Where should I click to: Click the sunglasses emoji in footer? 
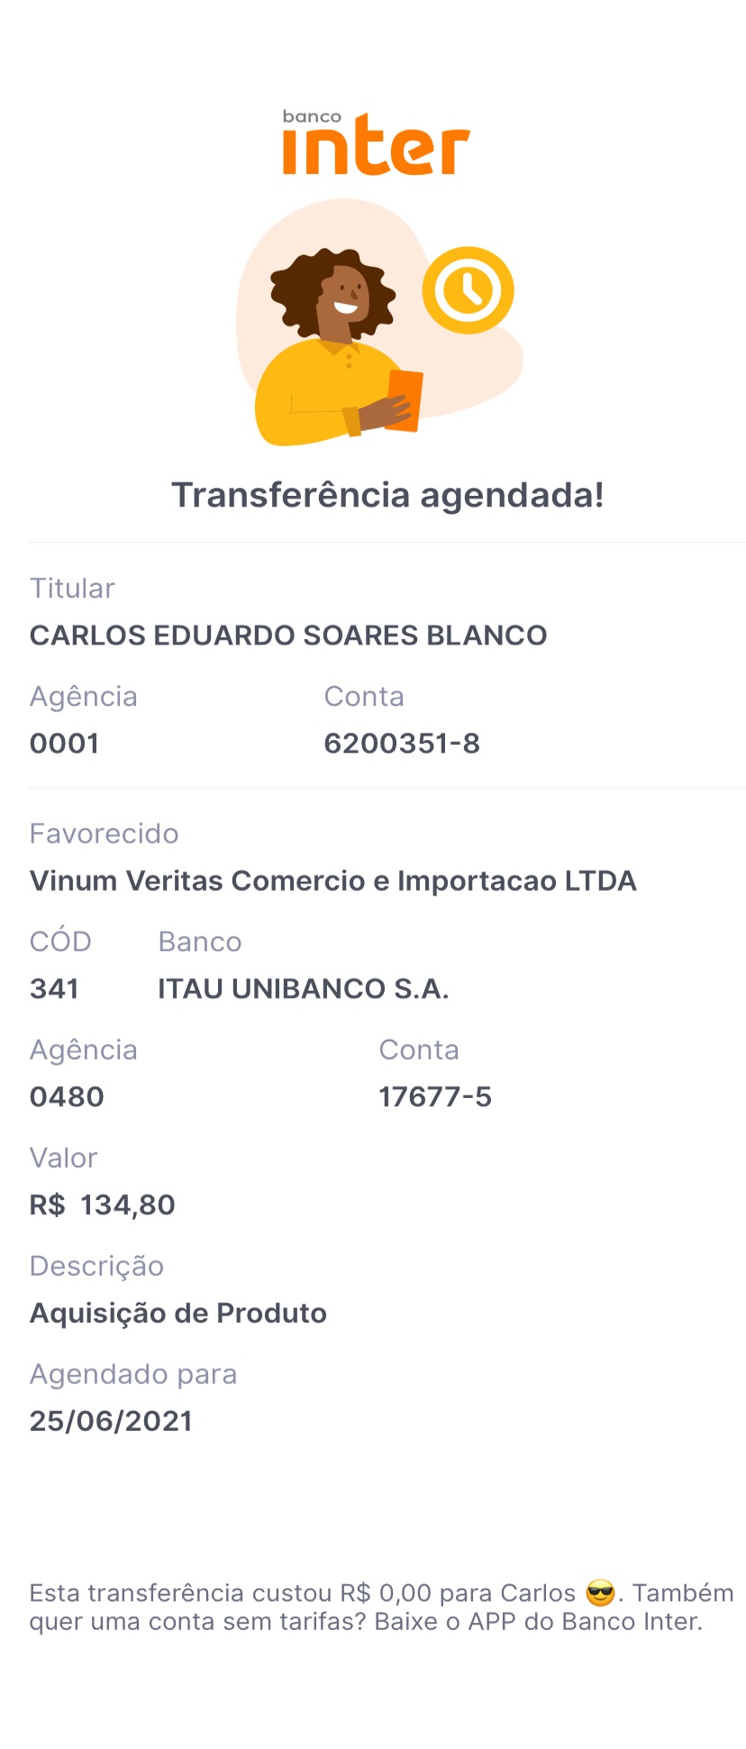pyautogui.click(x=600, y=1593)
